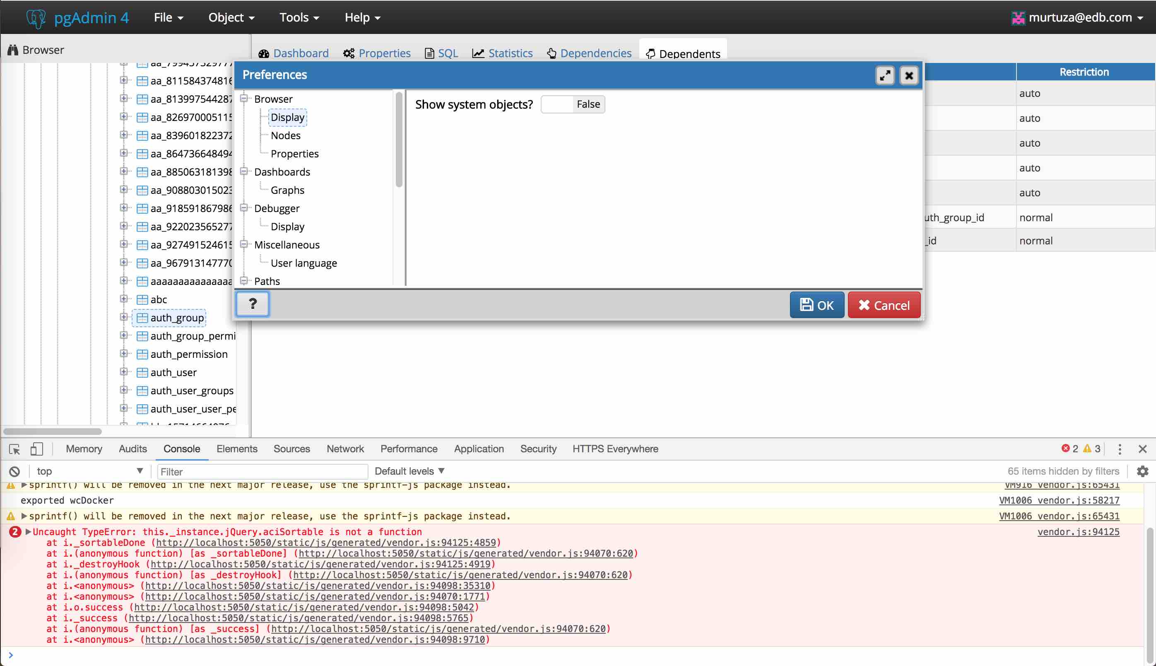Image resolution: width=1156 pixels, height=666 pixels.
Task: Open the Tools menu
Action: click(x=299, y=18)
